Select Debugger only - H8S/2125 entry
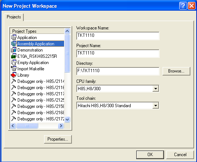Viewport: 197px width, 162px height. click(x=41, y=100)
